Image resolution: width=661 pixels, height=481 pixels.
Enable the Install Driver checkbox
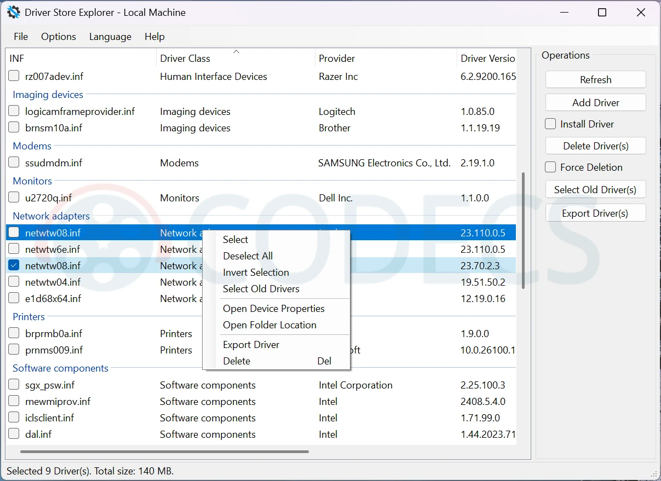pyautogui.click(x=550, y=124)
